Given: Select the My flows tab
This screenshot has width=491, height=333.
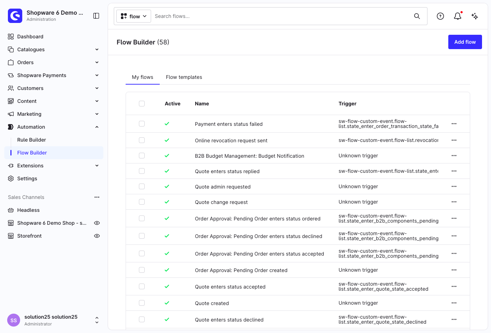Looking at the screenshot, I should 142,77.
